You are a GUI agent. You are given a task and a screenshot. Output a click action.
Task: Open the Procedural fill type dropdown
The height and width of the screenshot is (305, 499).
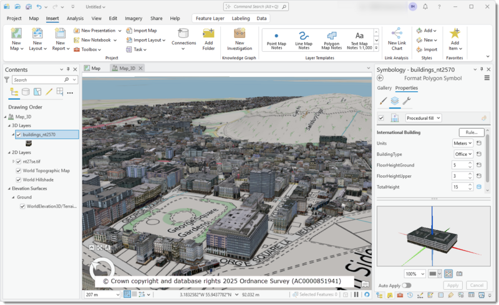(424, 118)
